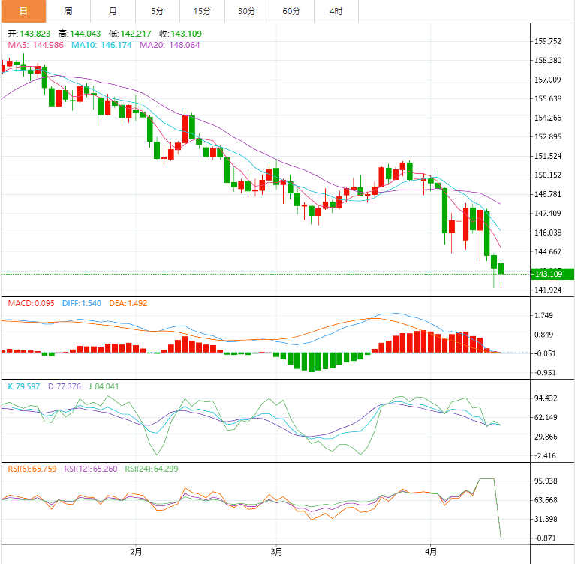Viewport: 575px width, 564px height.
Task: Click the K: 79.597 label
Action: pos(24,386)
